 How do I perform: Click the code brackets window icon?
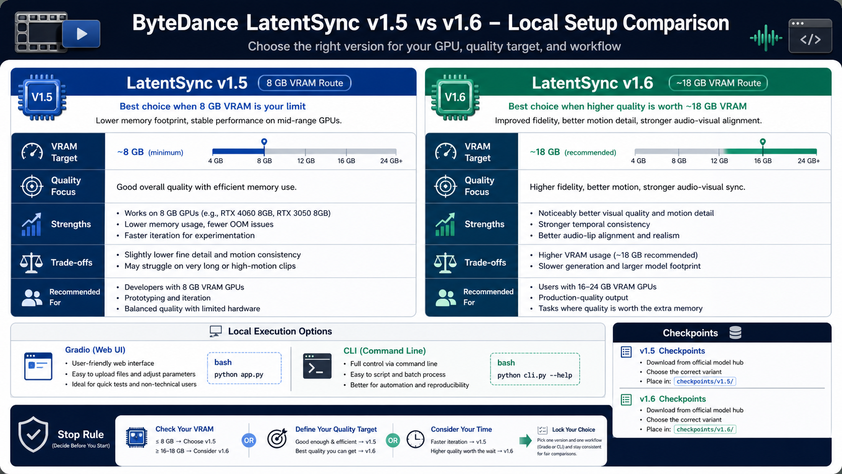[810, 36]
